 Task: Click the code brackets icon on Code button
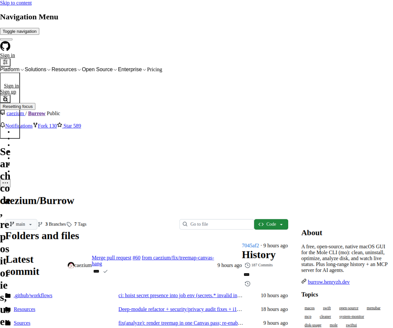click(x=261, y=224)
